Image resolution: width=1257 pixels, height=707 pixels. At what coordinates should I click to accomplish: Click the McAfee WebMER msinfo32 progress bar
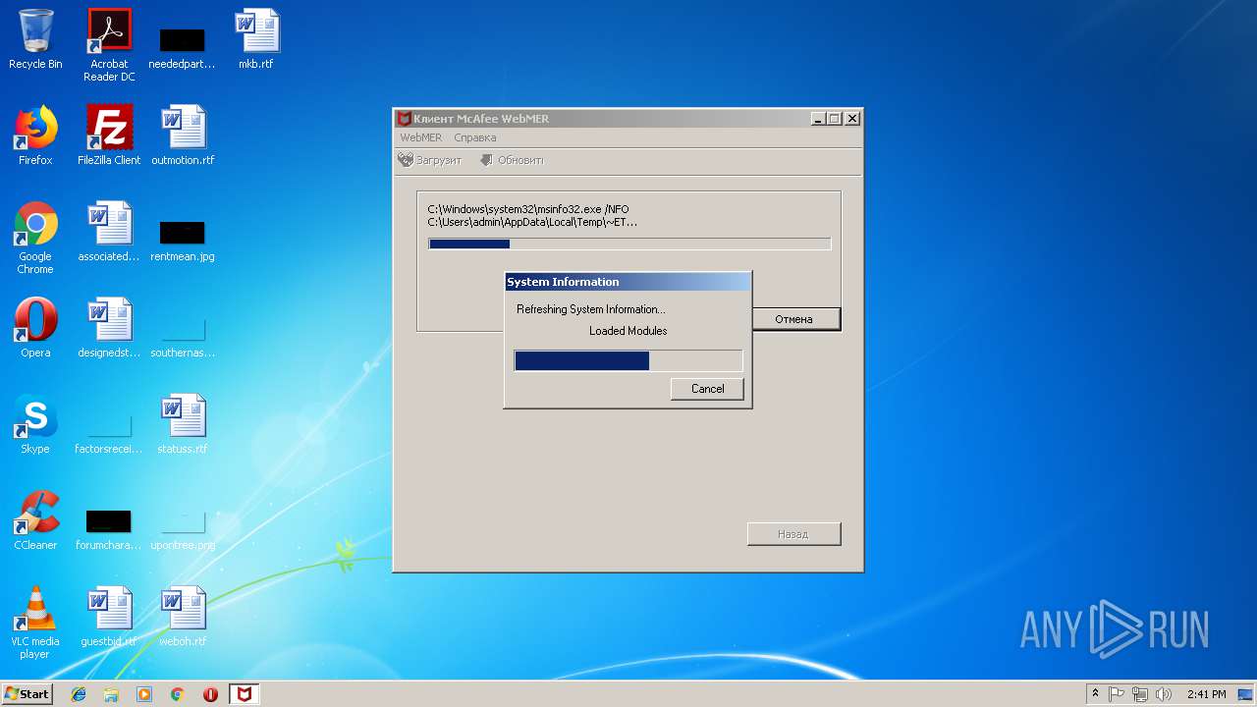pos(629,244)
